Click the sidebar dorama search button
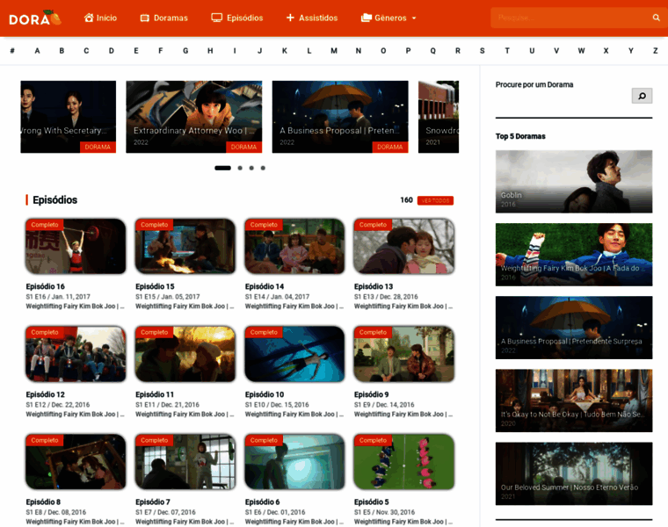 [642, 96]
